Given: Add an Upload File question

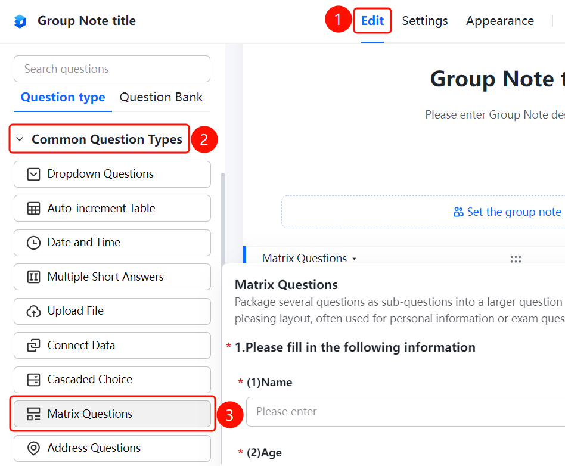Looking at the screenshot, I should tap(112, 311).
